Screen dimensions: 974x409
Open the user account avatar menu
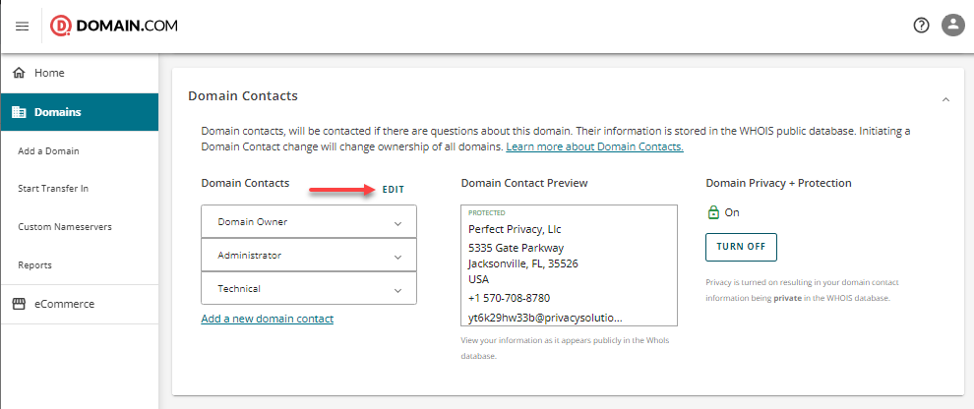pyautogui.click(x=952, y=26)
